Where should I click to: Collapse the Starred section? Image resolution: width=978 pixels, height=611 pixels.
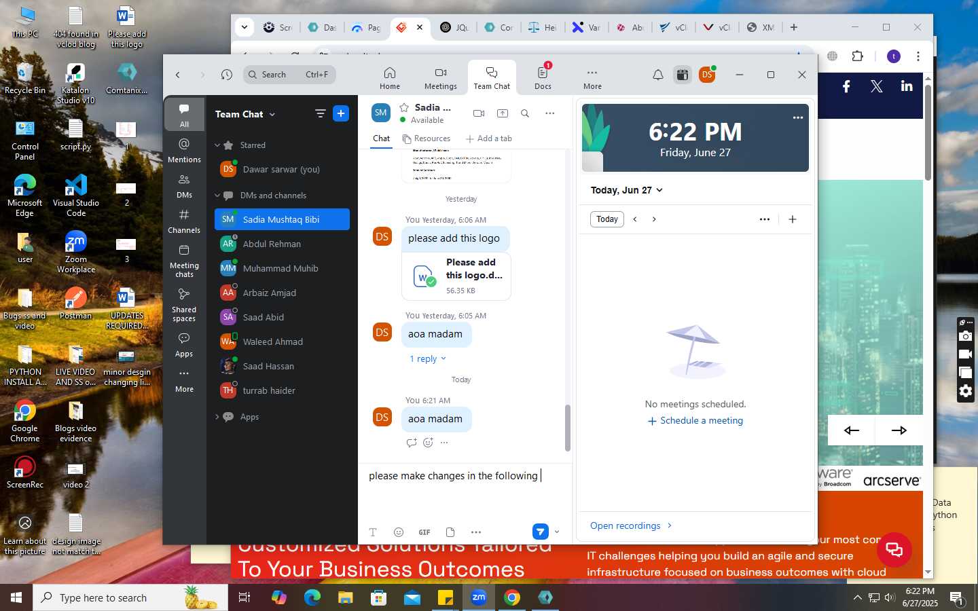point(217,145)
